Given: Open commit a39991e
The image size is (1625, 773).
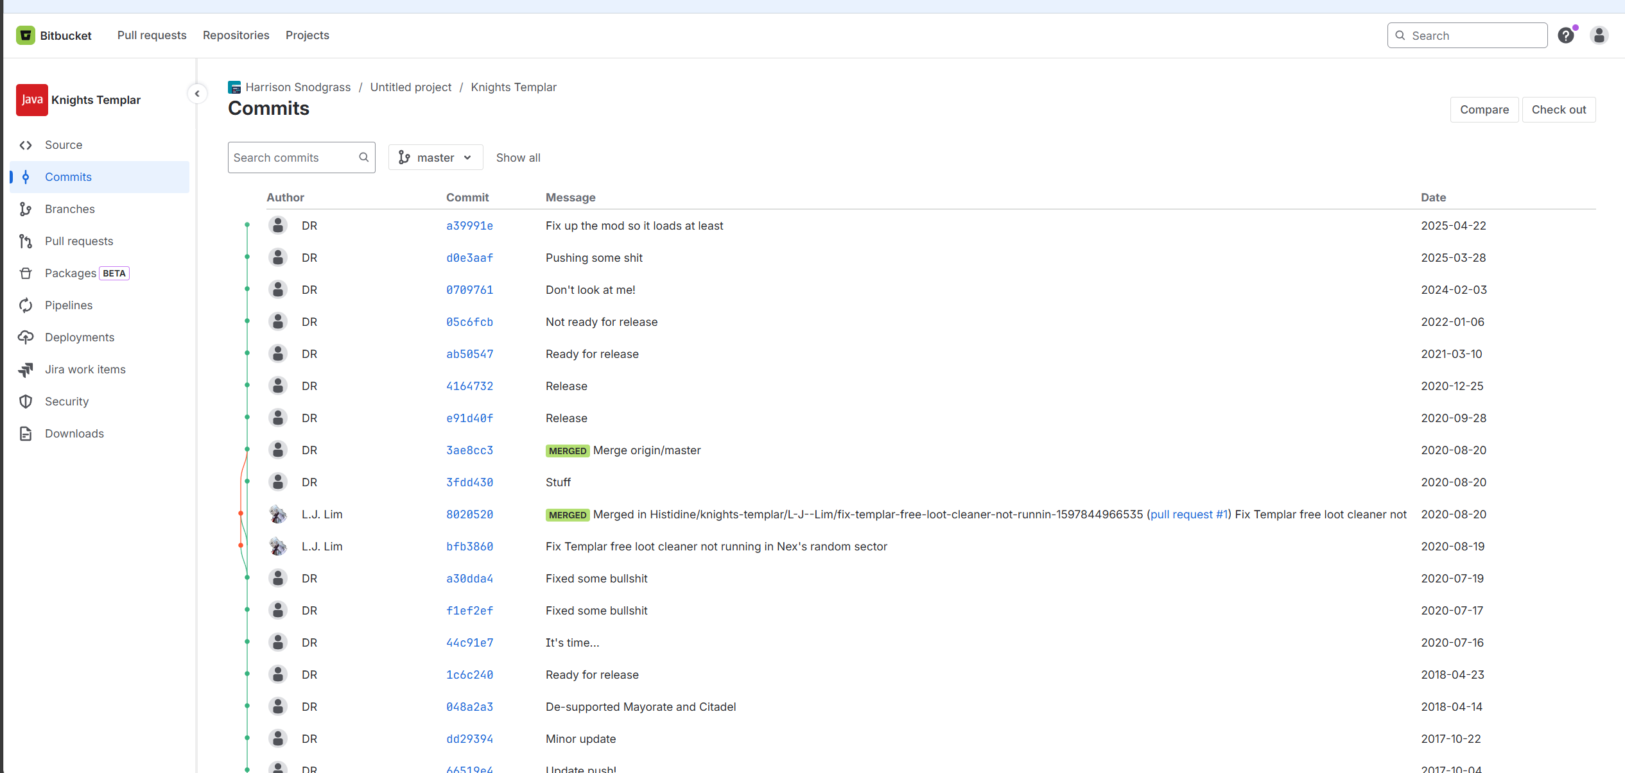Looking at the screenshot, I should 469,226.
